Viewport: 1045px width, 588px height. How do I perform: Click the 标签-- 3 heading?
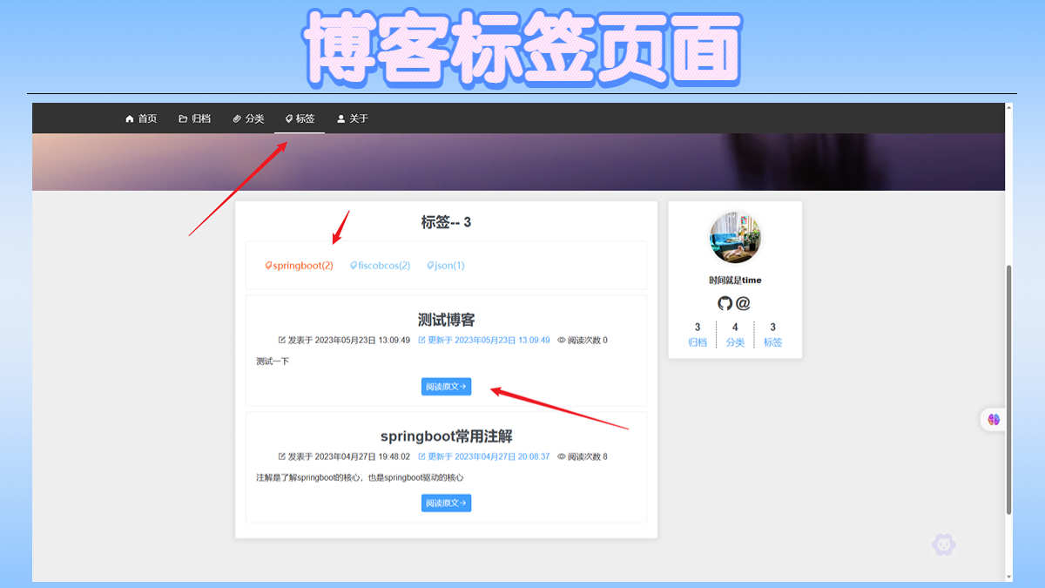point(446,222)
